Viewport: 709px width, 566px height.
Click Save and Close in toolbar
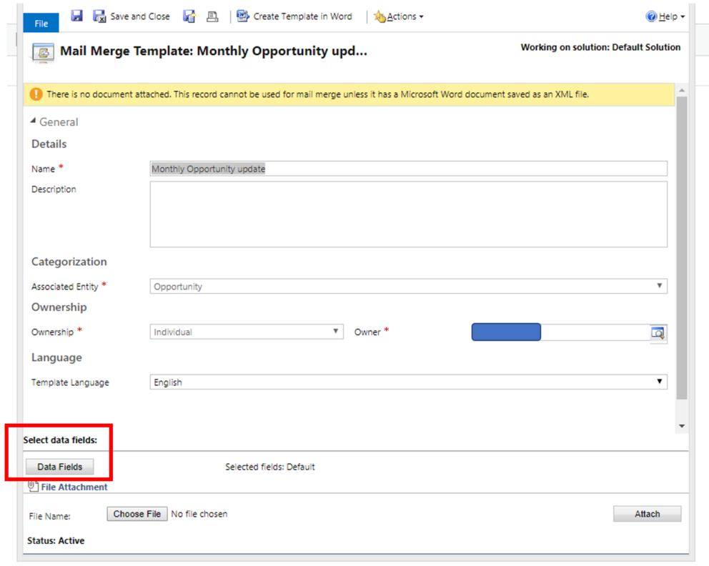131,16
